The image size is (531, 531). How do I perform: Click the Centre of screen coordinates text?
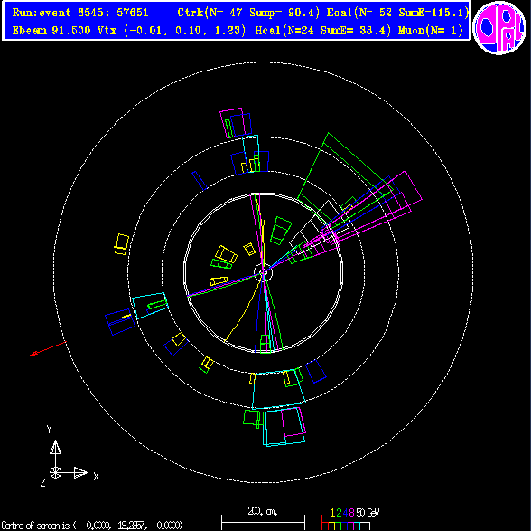coord(92,526)
